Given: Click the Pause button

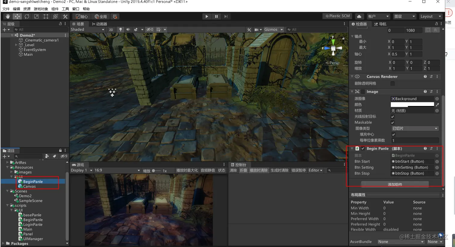Looking at the screenshot, I should pyautogui.click(x=216, y=16).
